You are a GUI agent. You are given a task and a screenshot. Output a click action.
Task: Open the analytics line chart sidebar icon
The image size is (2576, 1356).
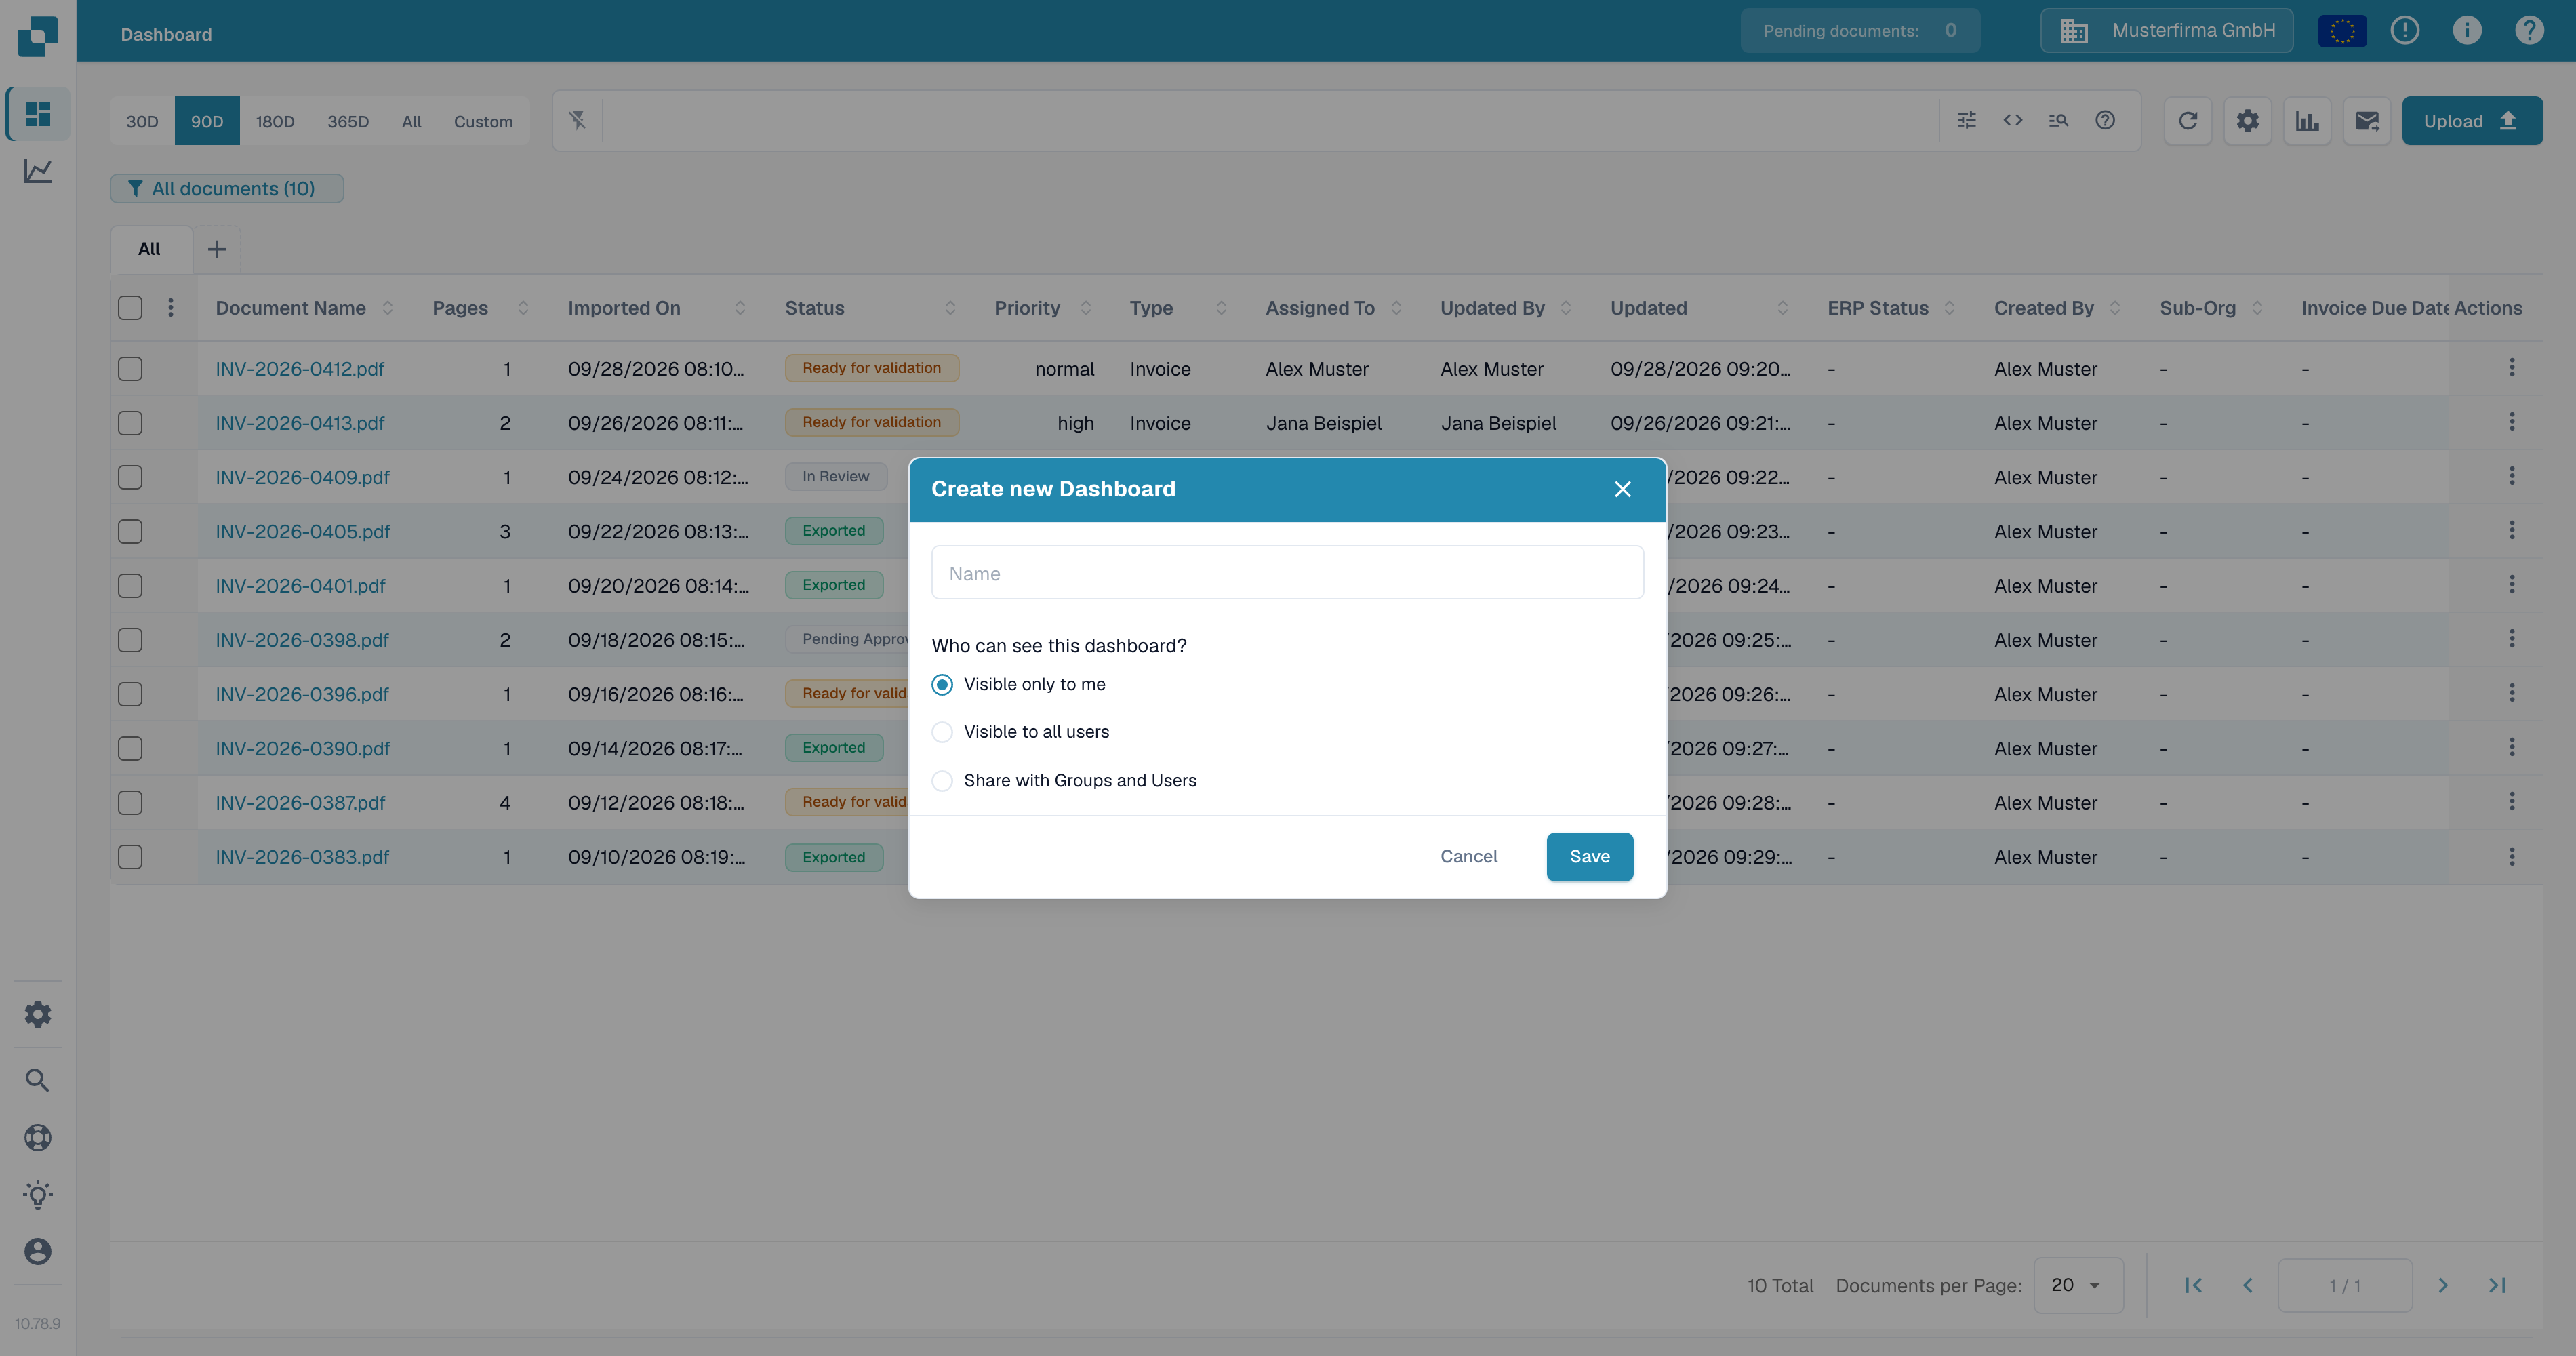point(38,171)
